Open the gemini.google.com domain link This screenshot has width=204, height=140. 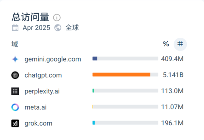point(53,59)
